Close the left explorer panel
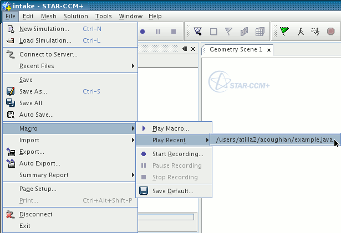This screenshot has height=233, width=341. (x=193, y=49)
